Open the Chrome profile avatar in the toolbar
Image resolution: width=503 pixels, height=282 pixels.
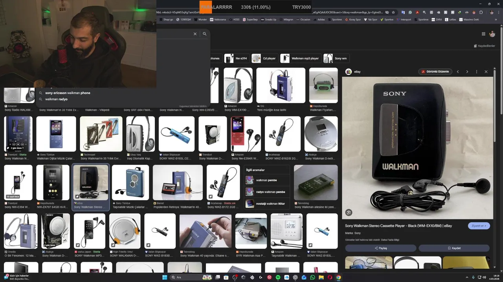click(491, 13)
